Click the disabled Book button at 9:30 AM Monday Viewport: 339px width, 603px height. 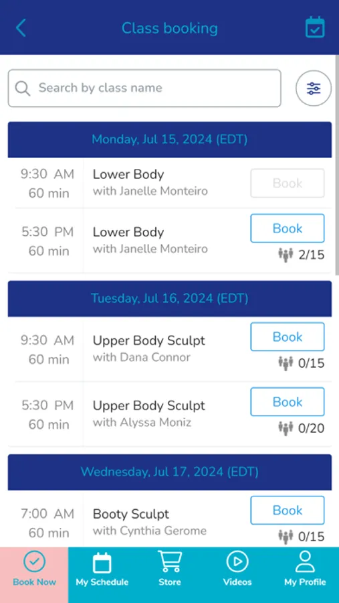(287, 183)
